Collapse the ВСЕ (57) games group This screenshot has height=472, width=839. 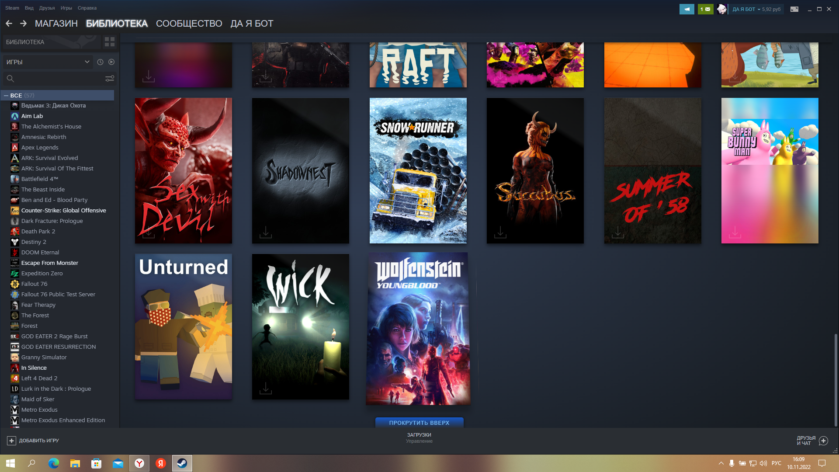6,95
